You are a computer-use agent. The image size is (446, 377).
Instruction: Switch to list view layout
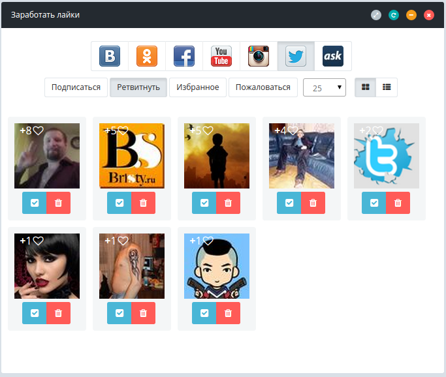tap(387, 87)
